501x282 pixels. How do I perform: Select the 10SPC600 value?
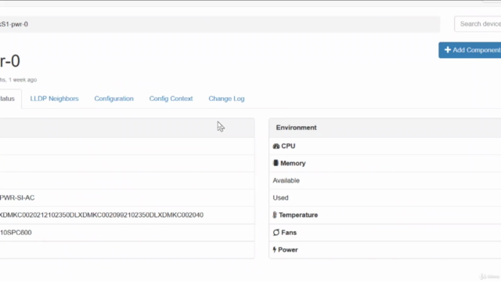[x=16, y=233]
